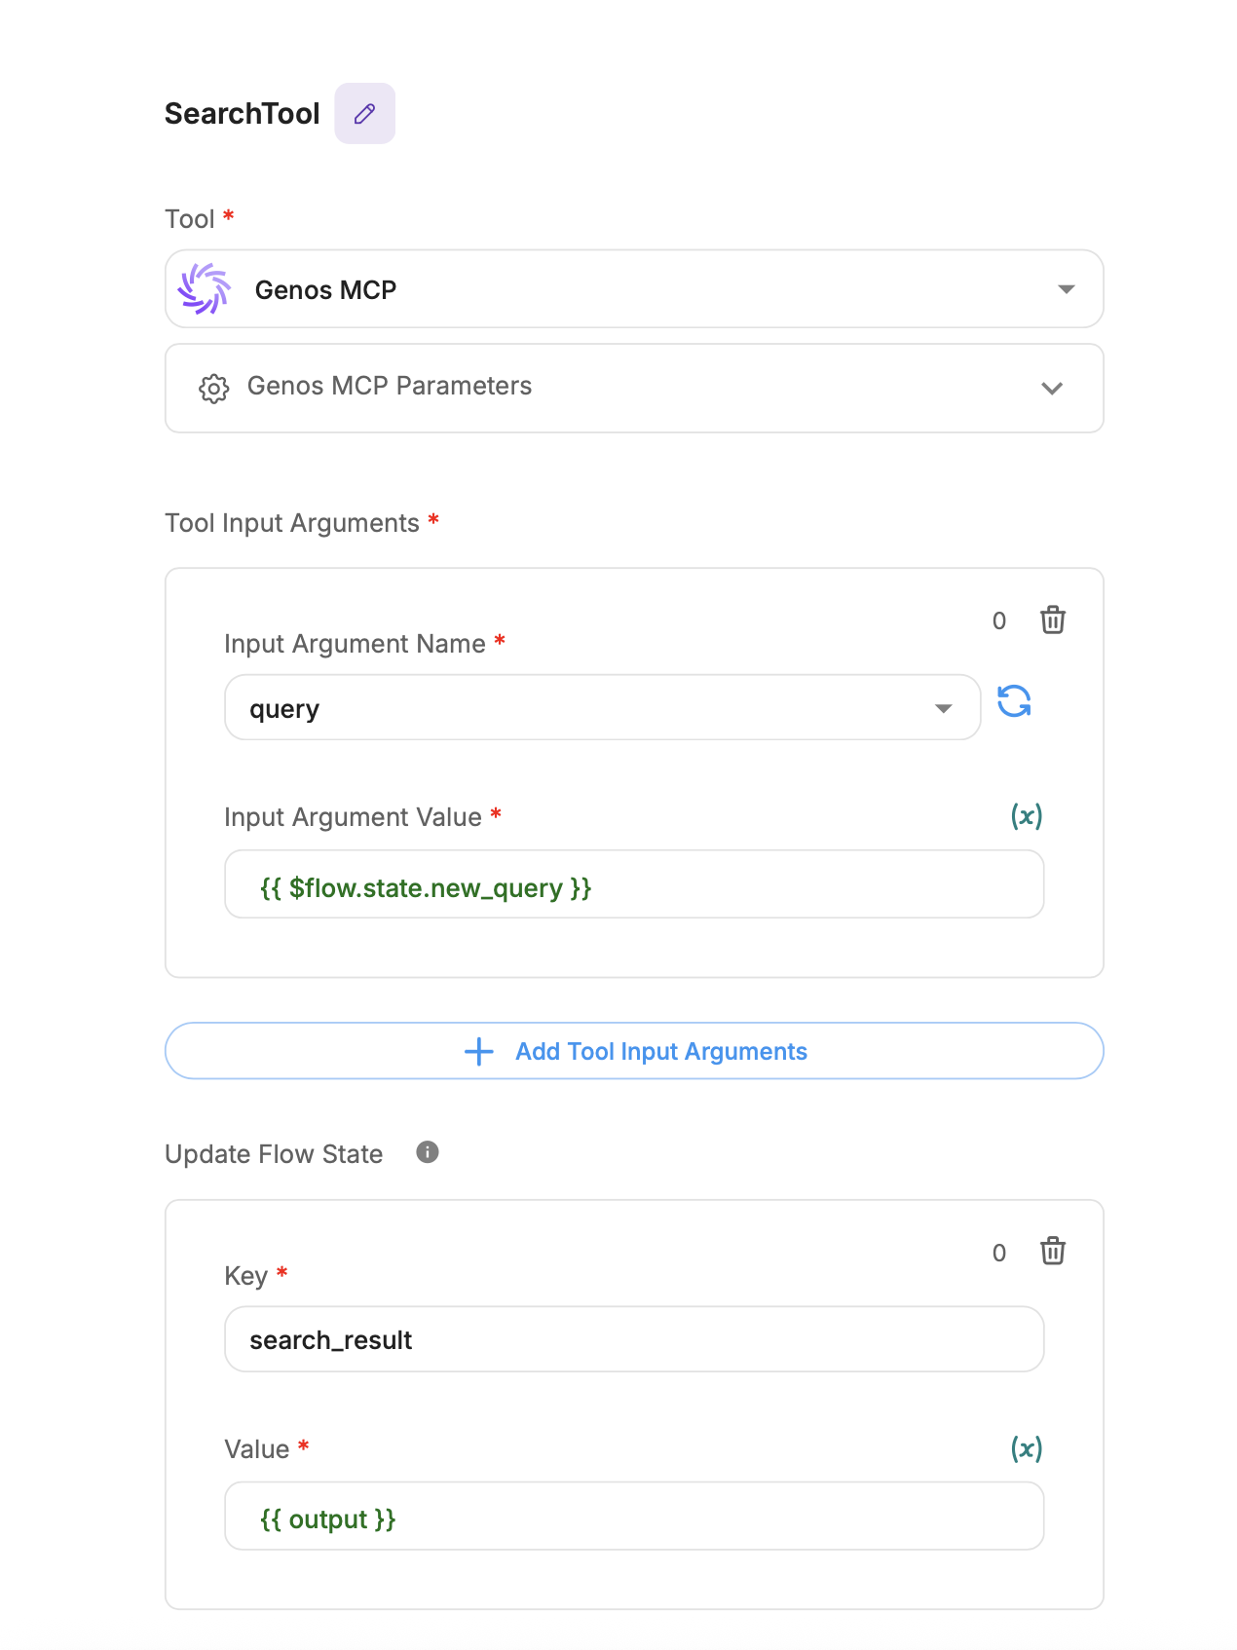Click the pencil edit icon beside SearchTool
Screen dimensions: 1237x1650
(x=364, y=114)
